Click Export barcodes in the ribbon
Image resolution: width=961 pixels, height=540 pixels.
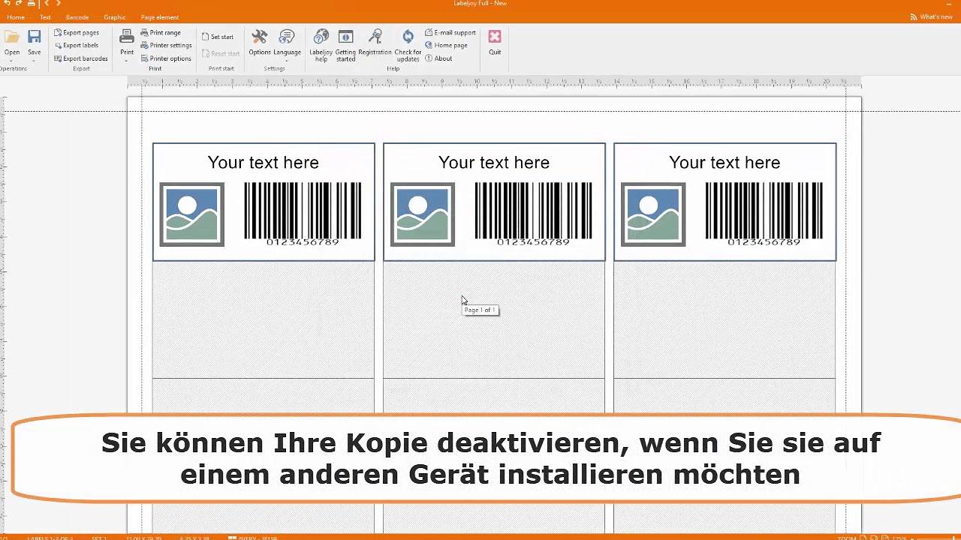[81, 58]
